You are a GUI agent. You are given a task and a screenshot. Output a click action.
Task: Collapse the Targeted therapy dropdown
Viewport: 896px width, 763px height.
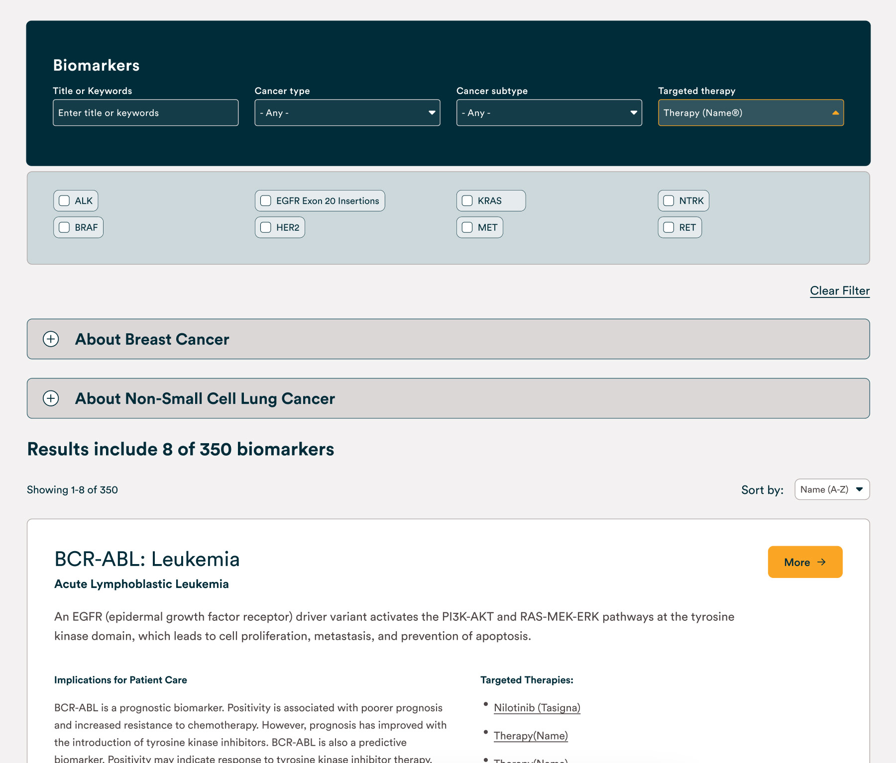point(750,113)
